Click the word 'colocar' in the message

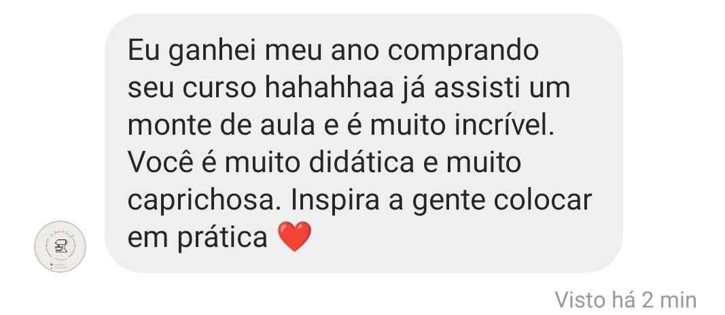tap(543, 199)
